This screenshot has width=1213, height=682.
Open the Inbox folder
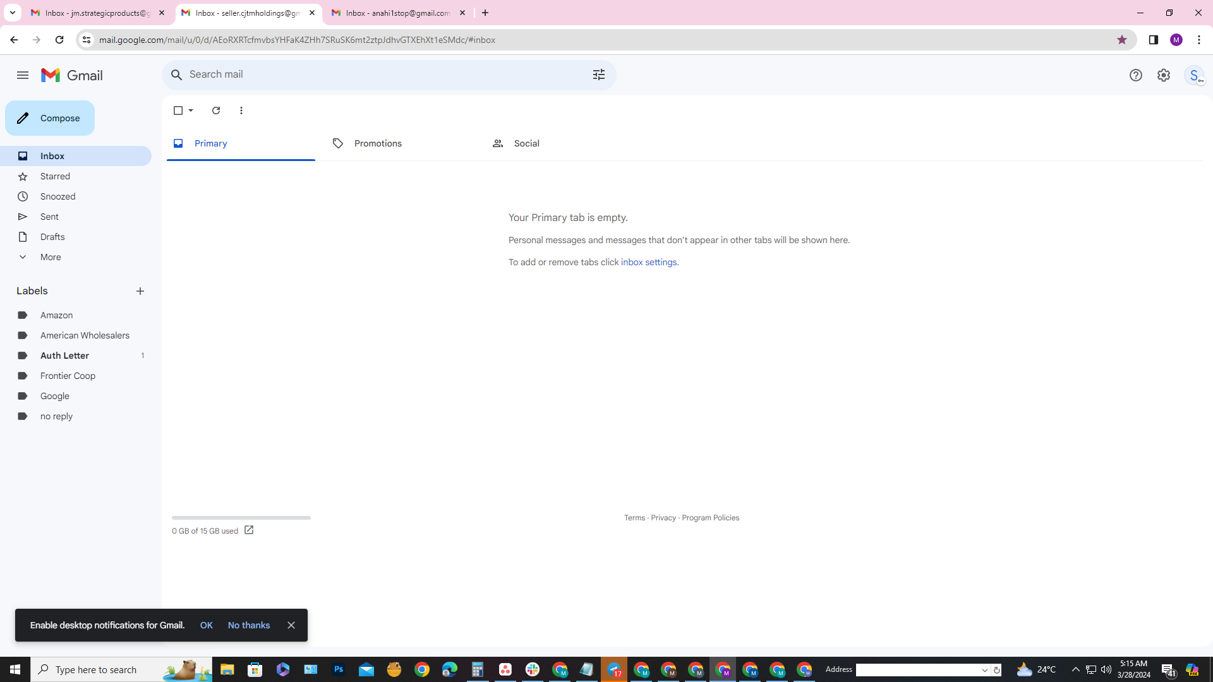pos(76,156)
